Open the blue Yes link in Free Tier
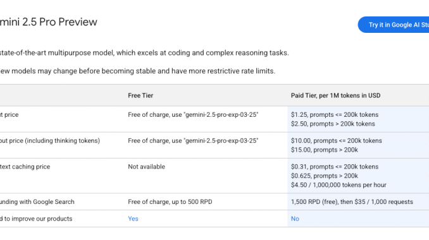Image resolution: width=429 pixels, height=240 pixels. [133, 219]
